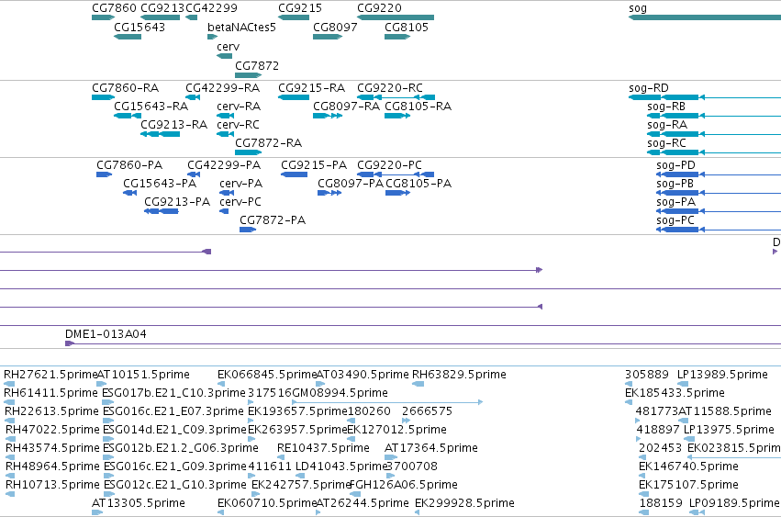
Task: Select transcript CG15643-RA
Action: (128, 116)
